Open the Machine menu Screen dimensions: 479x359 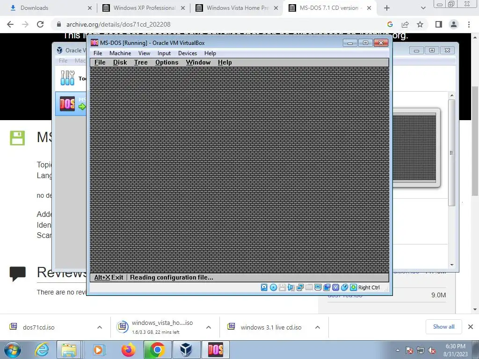coord(120,53)
